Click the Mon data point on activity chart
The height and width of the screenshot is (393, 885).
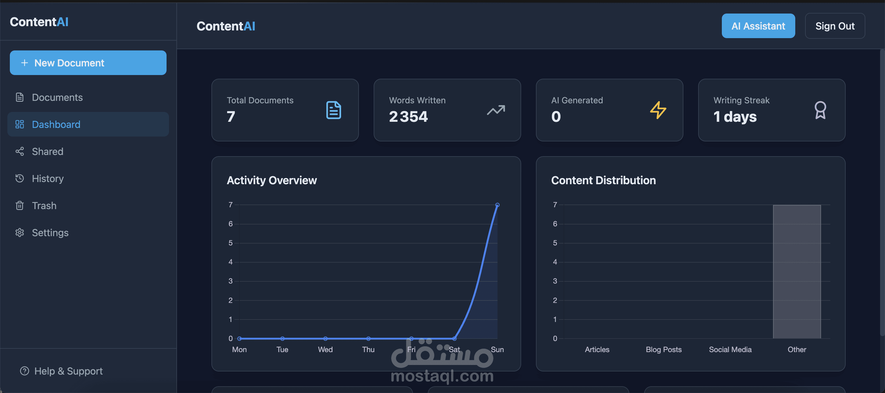(x=239, y=339)
